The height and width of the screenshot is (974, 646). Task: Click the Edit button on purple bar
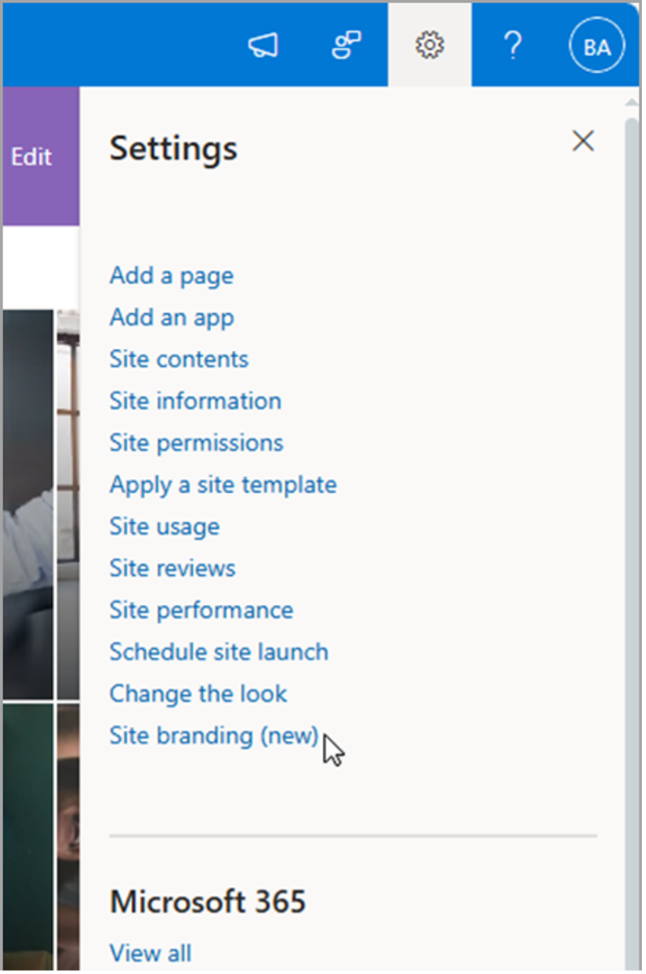[32, 157]
